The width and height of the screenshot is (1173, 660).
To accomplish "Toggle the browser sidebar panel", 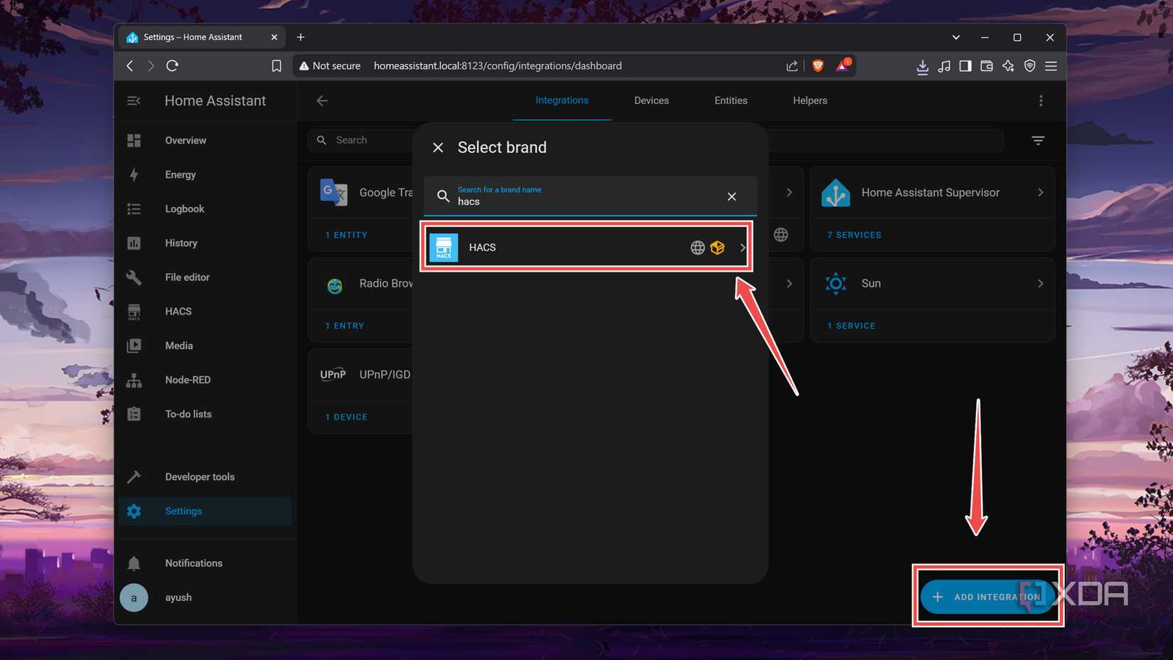I will (x=965, y=65).
